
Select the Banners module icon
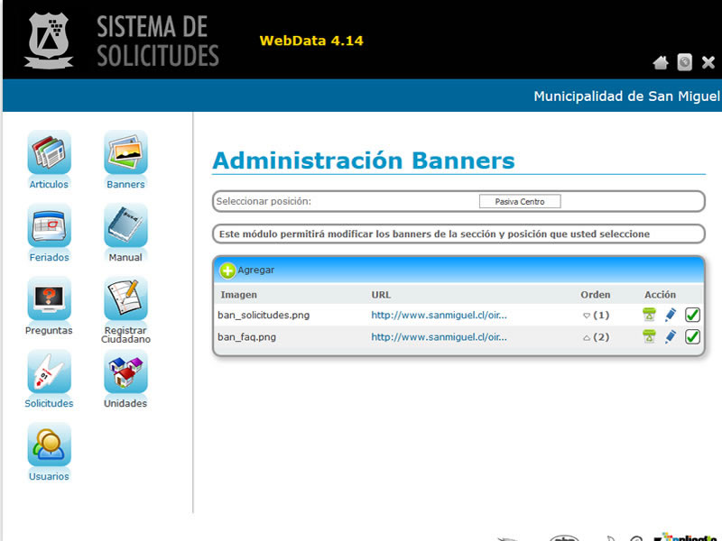click(125, 153)
